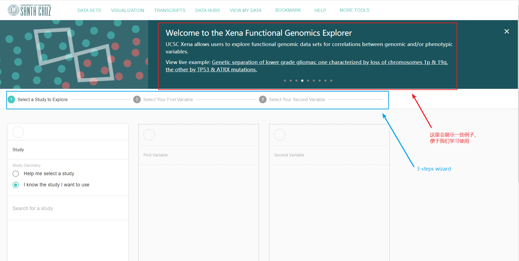The height and width of the screenshot is (261, 519).
Task: Click the welcome banner title text
Action: coord(259,33)
